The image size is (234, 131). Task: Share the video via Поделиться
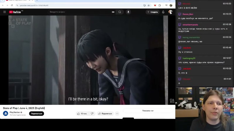(105, 114)
